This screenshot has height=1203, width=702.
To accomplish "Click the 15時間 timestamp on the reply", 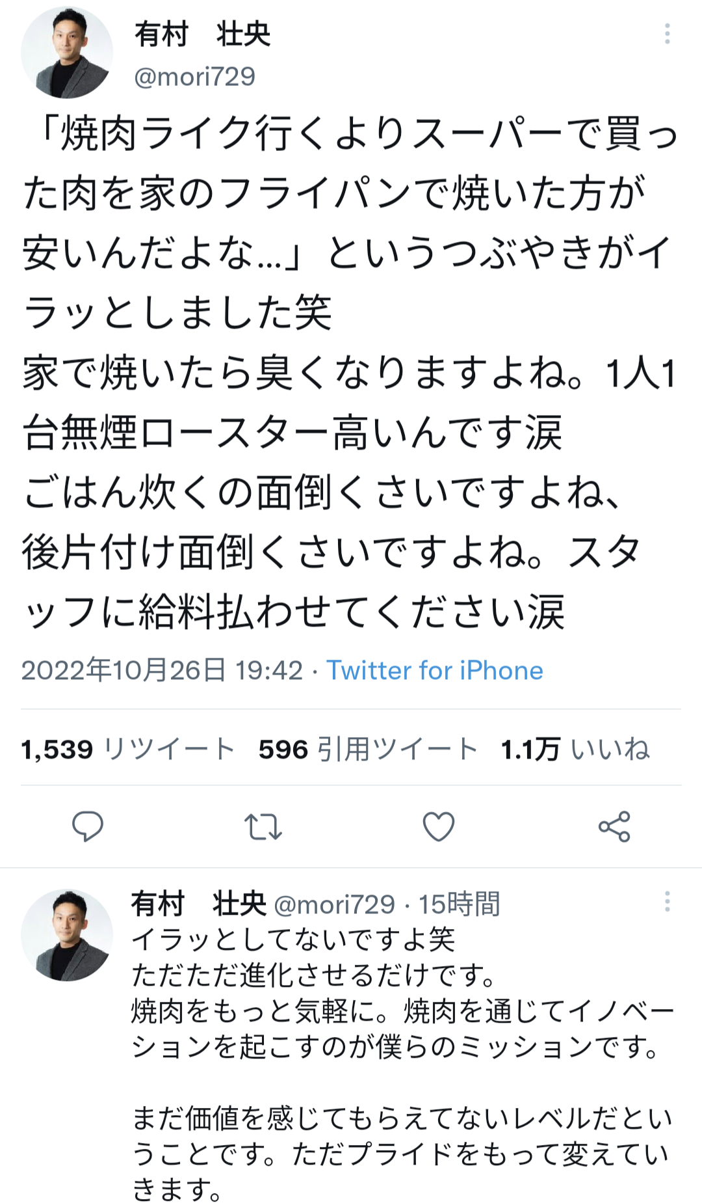I will [459, 904].
